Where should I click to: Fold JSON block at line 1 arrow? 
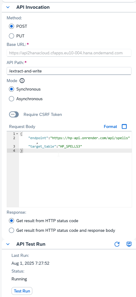17,134
